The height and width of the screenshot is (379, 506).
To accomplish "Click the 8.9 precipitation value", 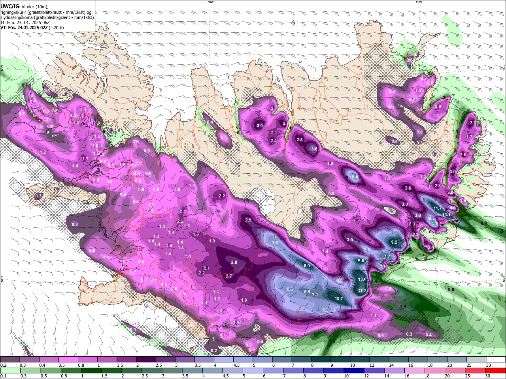I will 307,266.
